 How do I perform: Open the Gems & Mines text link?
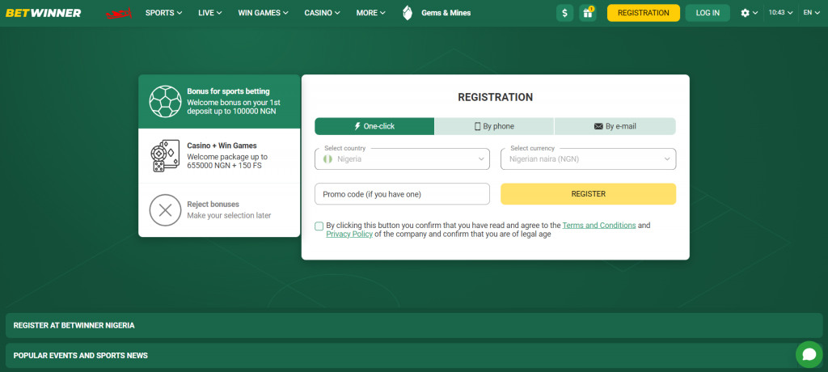pyautogui.click(x=446, y=13)
